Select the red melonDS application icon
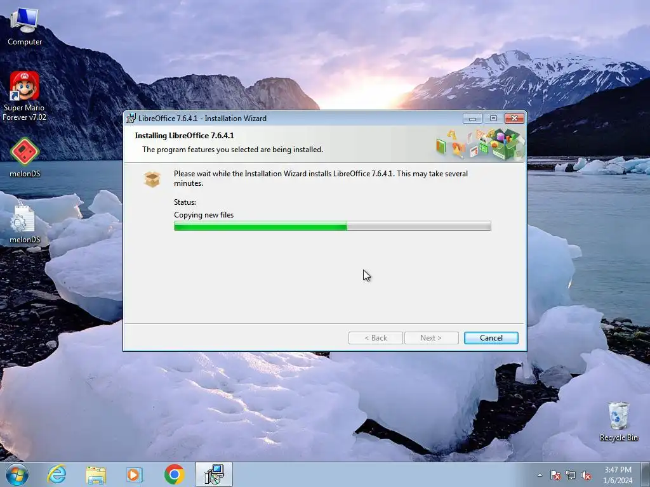650x487 pixels. point(25,157)
